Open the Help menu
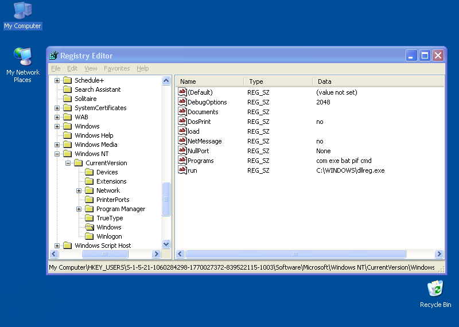 click(x=142, y=68)
